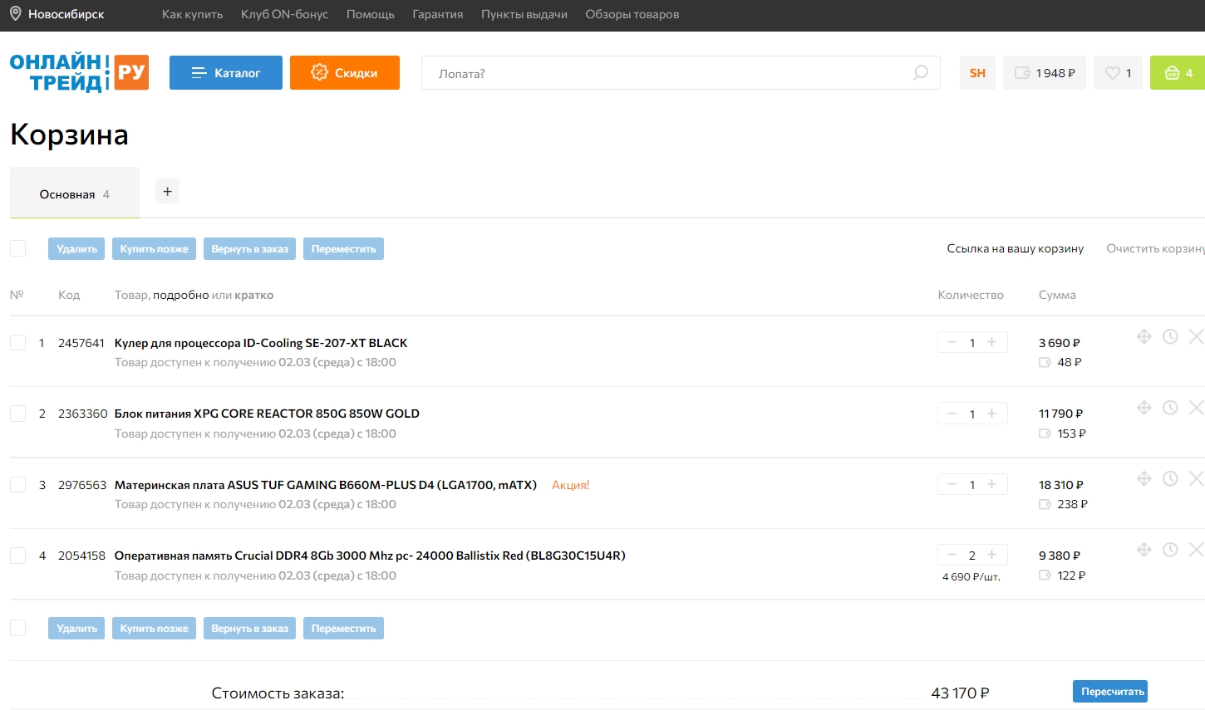Remove the Crucial DDR4 memory from cart
This screenshot has height=710, width=1205.
(1196, 550)
